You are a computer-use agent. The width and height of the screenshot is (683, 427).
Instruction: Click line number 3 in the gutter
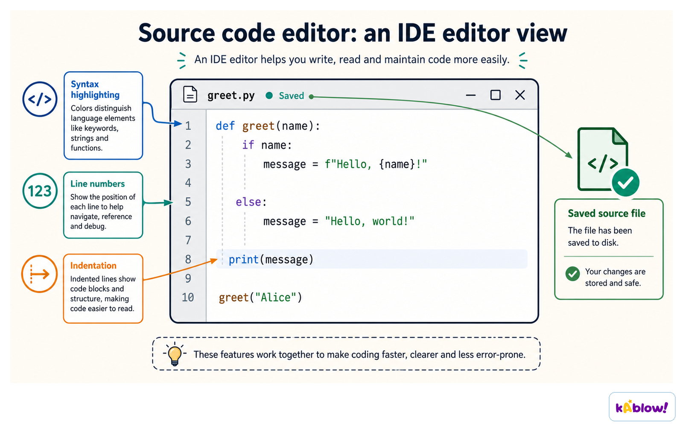click(x=188, y=164)
